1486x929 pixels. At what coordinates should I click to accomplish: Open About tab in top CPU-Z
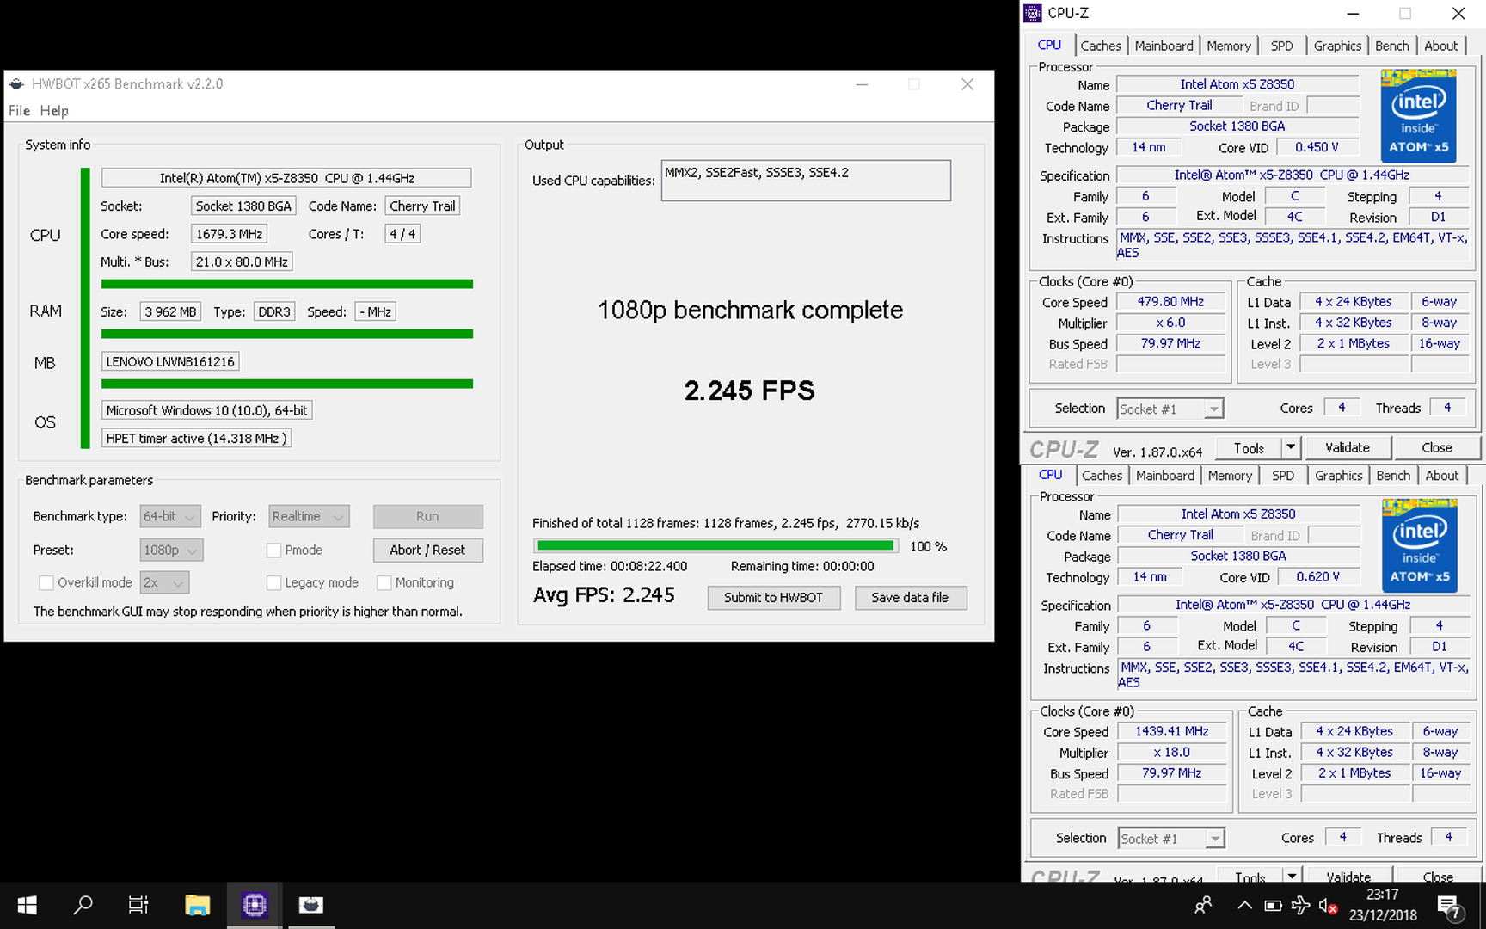tap(1440, 46)
